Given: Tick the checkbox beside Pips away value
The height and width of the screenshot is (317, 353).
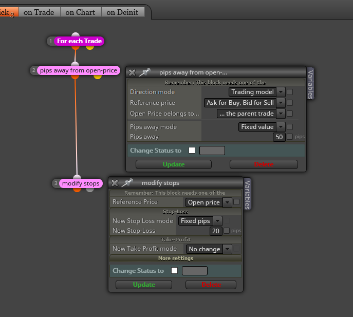Looking at the screenshot, I should pos(290,137).
